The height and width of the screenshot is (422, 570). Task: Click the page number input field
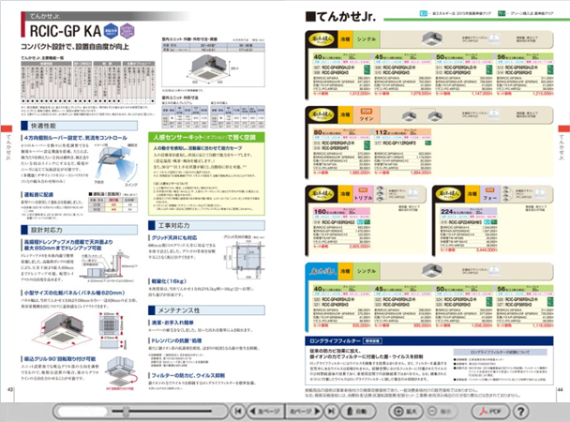tap(82, 411)
